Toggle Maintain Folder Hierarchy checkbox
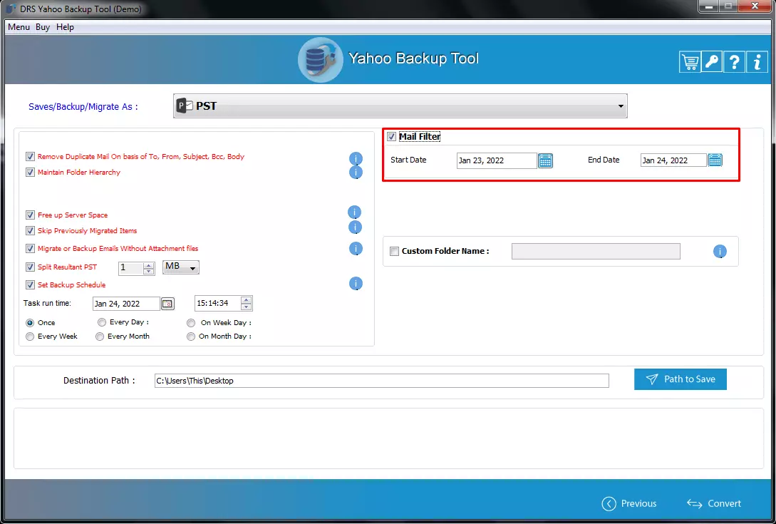Viewport: 776px width, 524px height. (30, 173)
